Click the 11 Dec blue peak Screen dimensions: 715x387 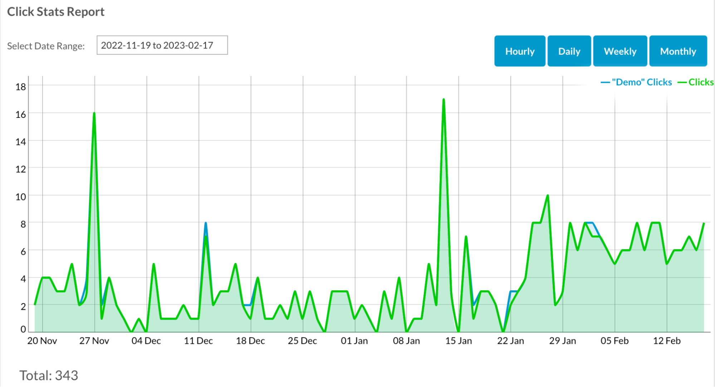tap(205, 222)
